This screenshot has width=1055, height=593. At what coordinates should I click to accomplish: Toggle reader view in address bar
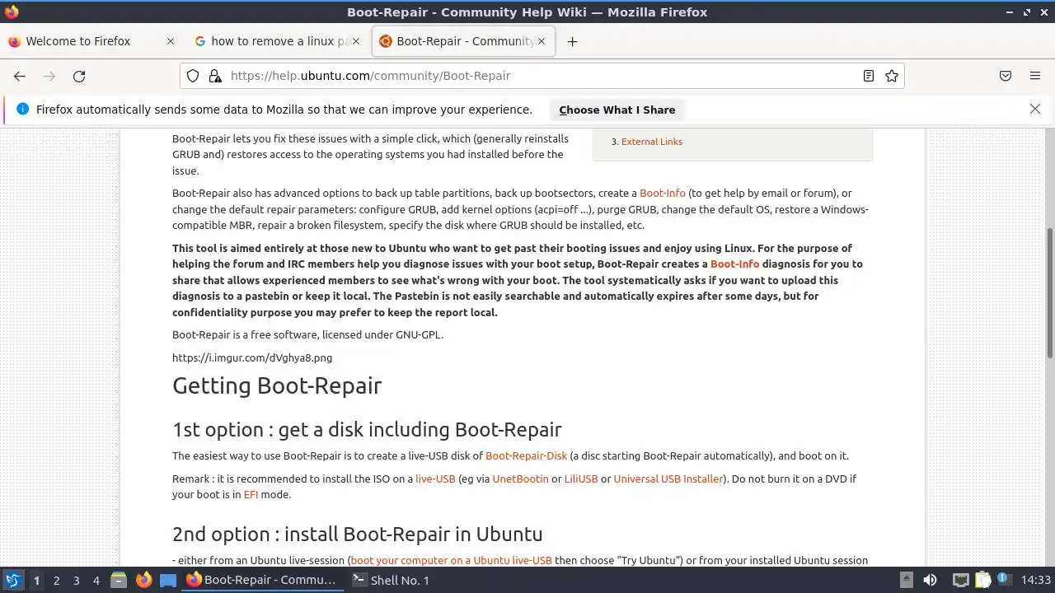click(x=868, y=76)
